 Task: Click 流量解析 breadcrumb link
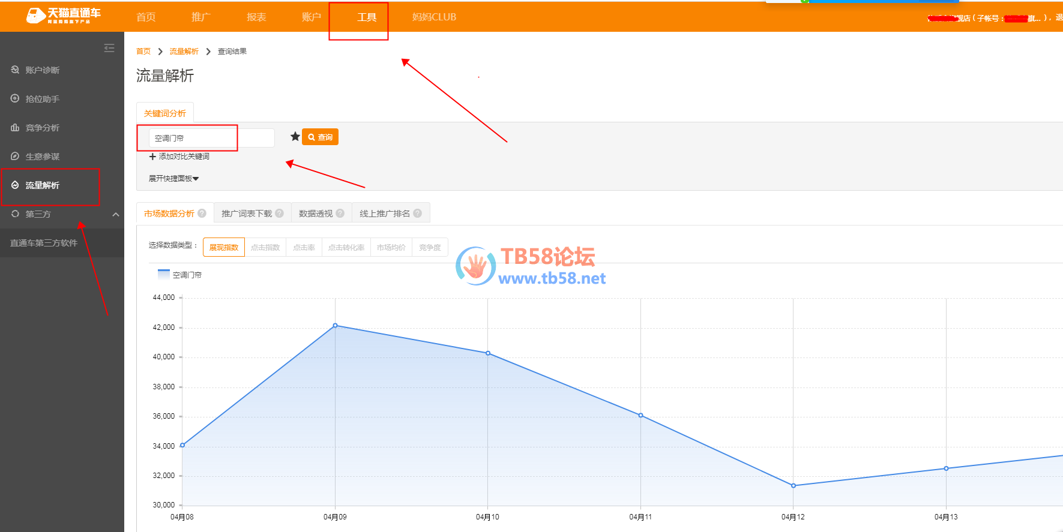184,52
